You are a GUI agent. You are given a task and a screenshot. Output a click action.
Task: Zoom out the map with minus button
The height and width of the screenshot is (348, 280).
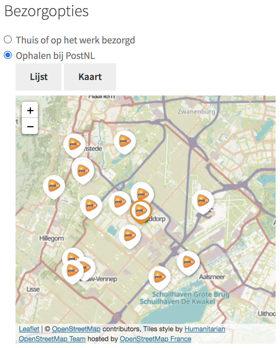click(30, 126)
